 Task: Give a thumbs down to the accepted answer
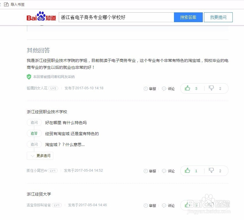[x=211, y=88]
